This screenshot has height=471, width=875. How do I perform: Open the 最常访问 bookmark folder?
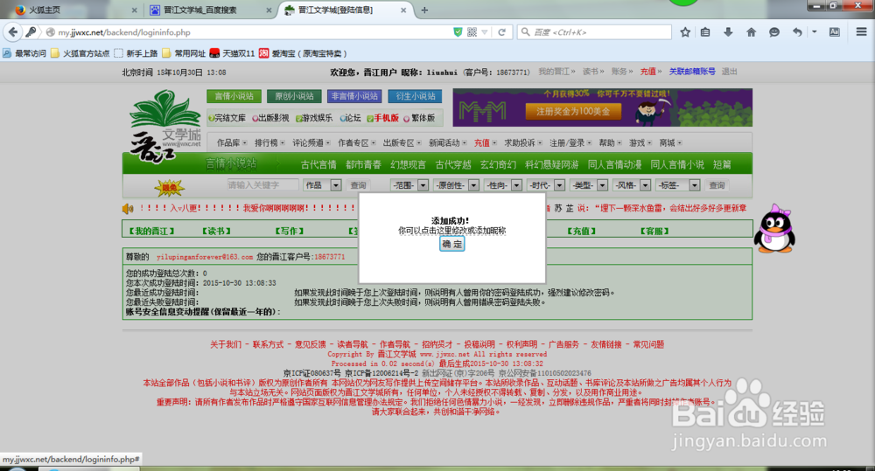(x=24, y=53)
